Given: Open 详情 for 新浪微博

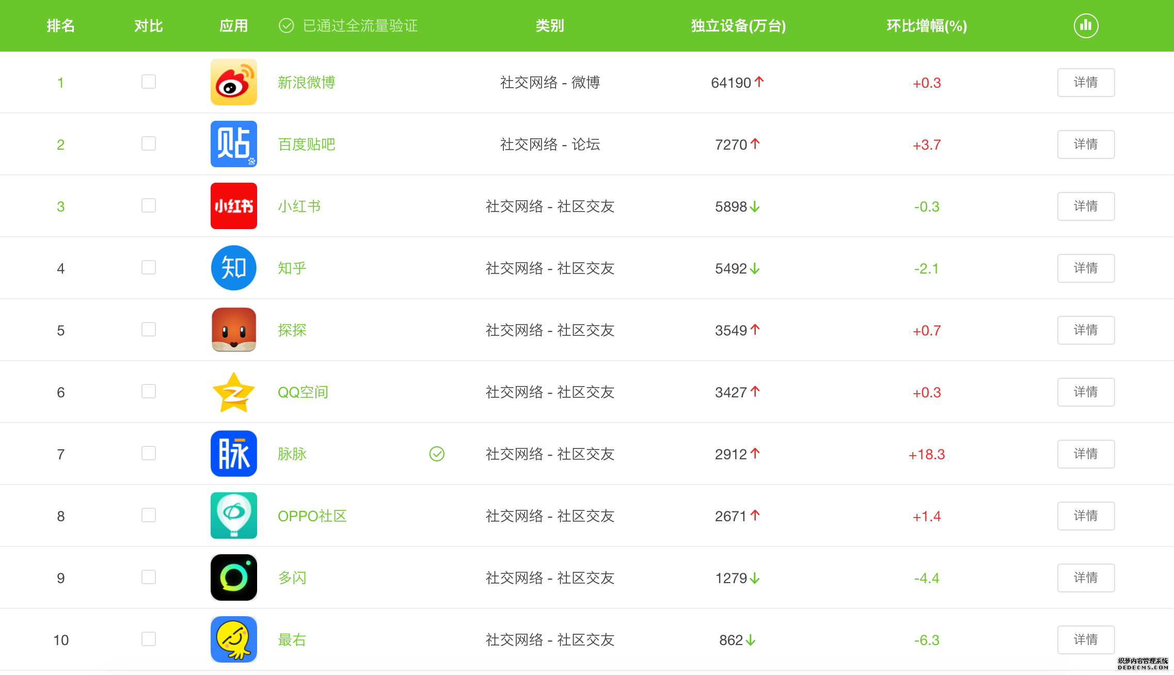Looking at the screenshot, I should [x=1086, y=82].
